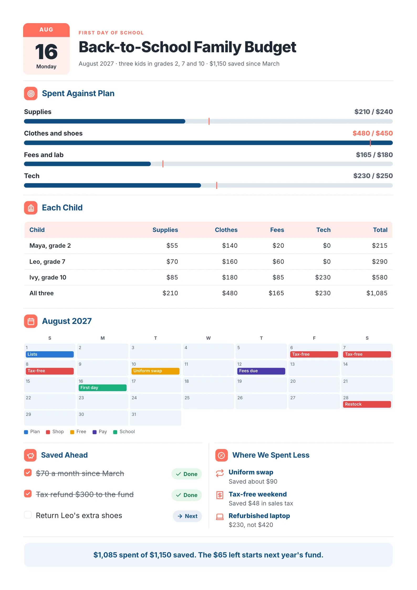Viewport: 417px width, 590px height.
Task: Click the red Shop legend swatch
Action: [48, 432]
